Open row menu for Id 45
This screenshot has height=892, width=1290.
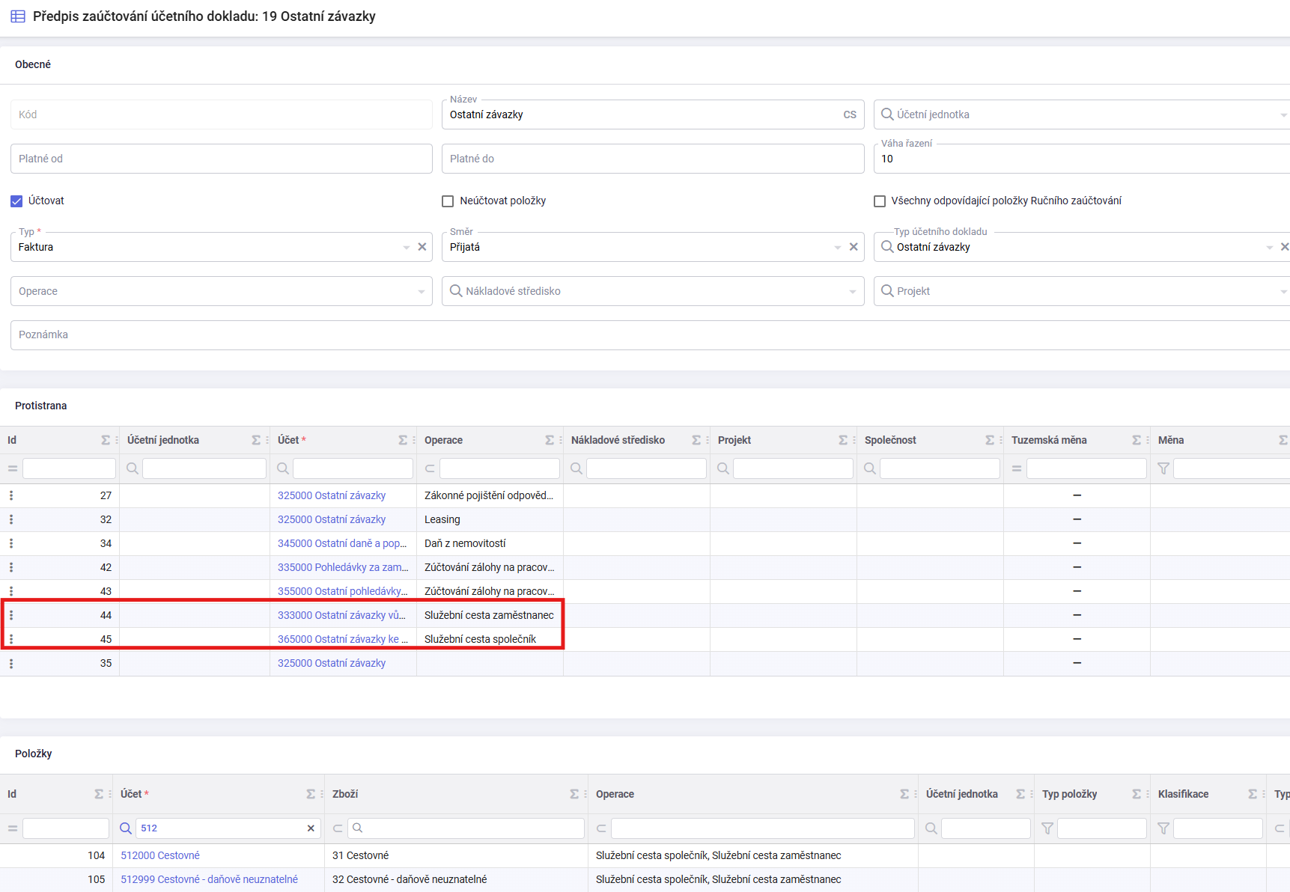click(x=11, y=639)
